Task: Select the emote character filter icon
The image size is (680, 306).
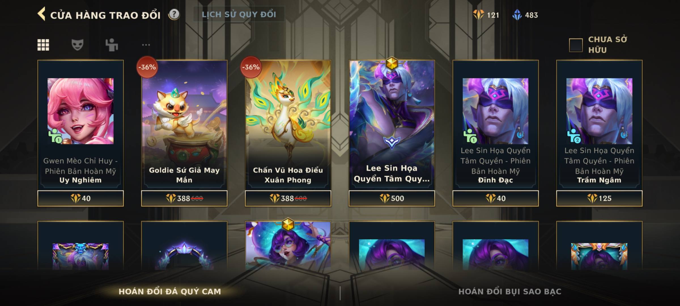Action: [112, 45]
